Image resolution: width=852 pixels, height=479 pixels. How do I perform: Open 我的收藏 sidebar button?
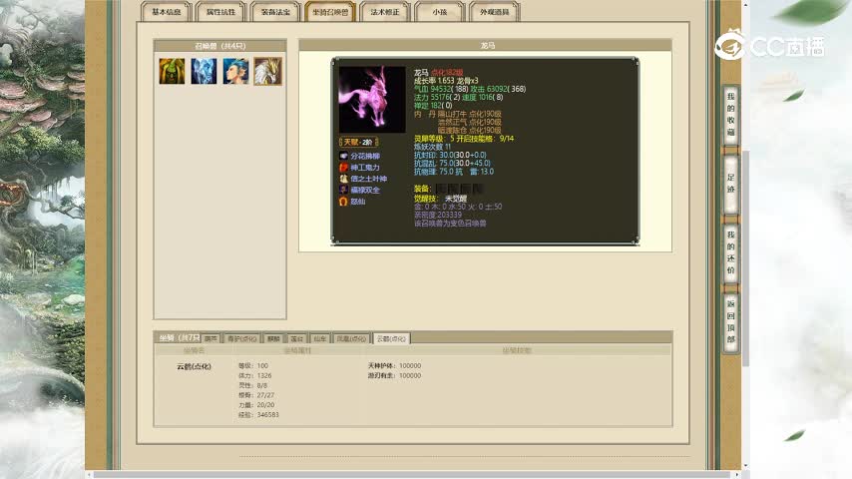pyautogui.click(x=731, y=115)
